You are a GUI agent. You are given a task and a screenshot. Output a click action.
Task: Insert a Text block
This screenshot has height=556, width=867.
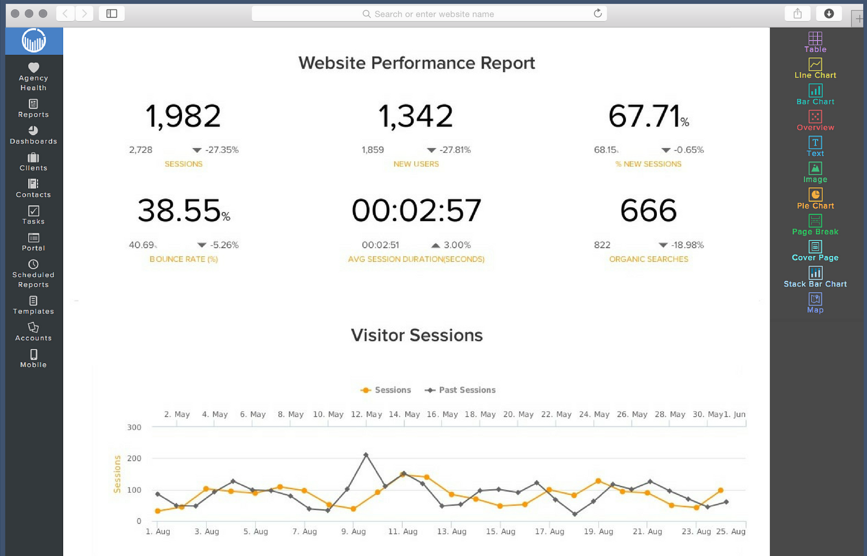click(815, 145)
